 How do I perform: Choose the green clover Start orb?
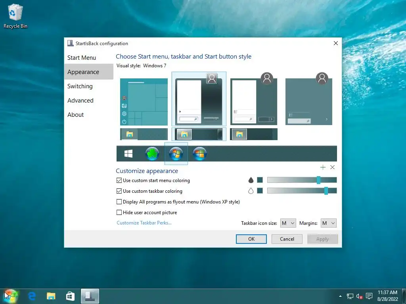152,154
